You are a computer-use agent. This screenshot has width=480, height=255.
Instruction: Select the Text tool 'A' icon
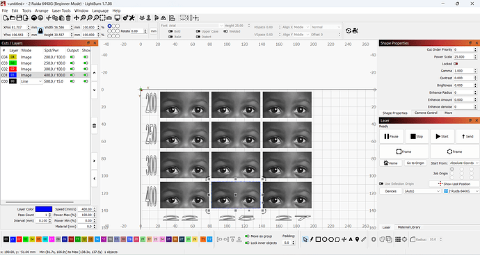coord(351,240)
